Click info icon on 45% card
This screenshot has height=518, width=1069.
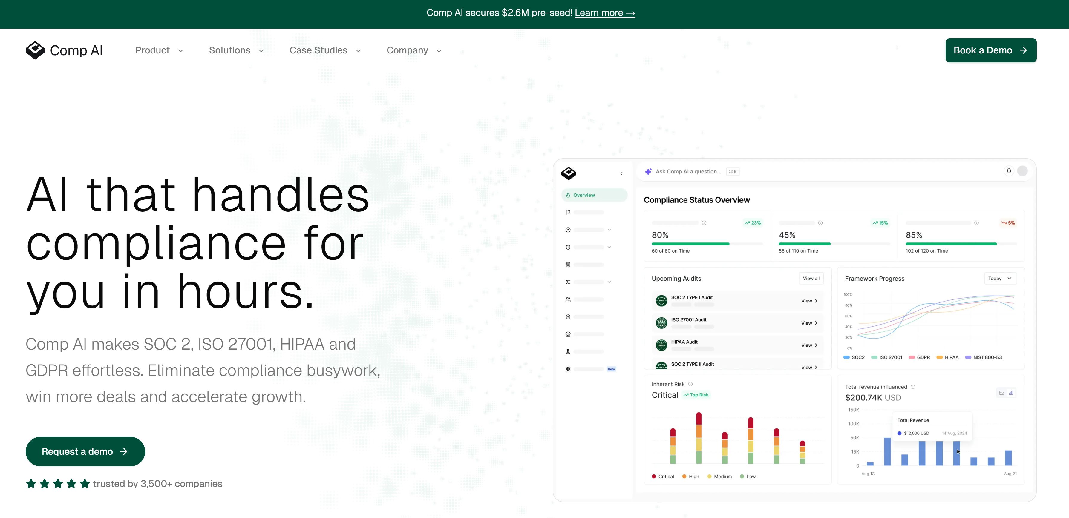[820, 223]
